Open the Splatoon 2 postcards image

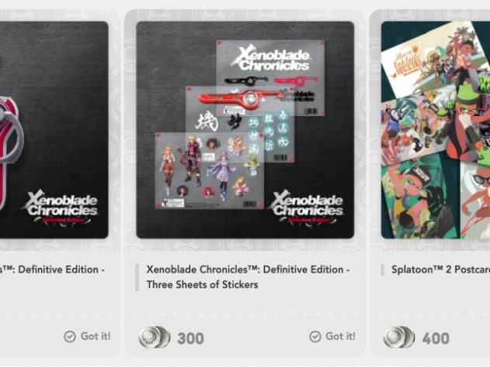pos(436,130)
